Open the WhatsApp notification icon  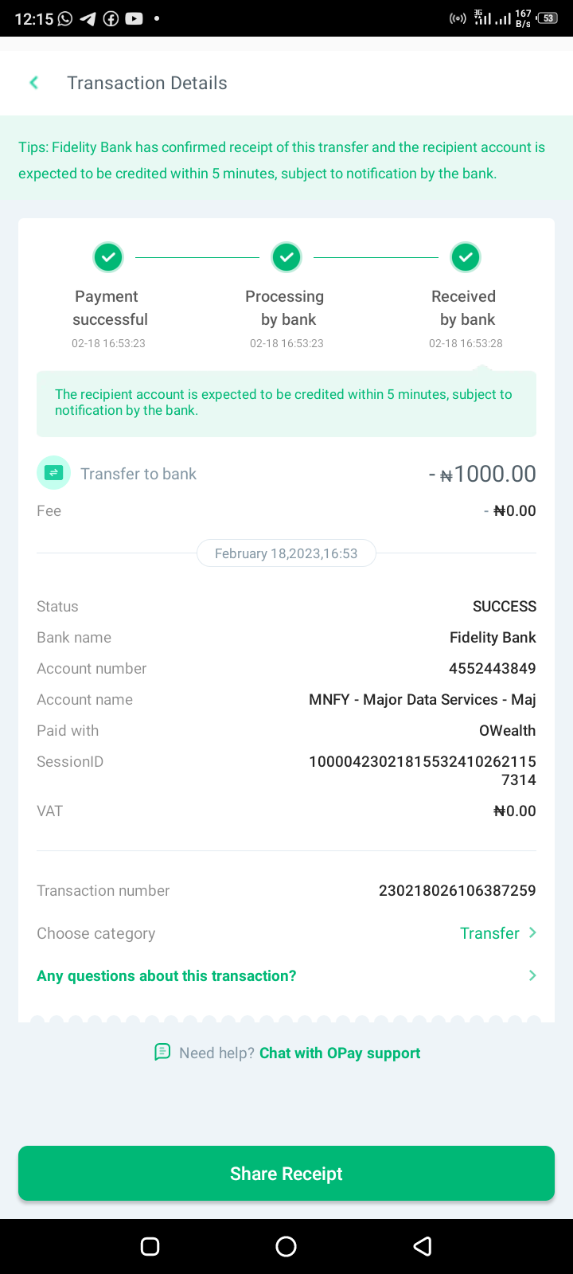(x=65, y=18)
